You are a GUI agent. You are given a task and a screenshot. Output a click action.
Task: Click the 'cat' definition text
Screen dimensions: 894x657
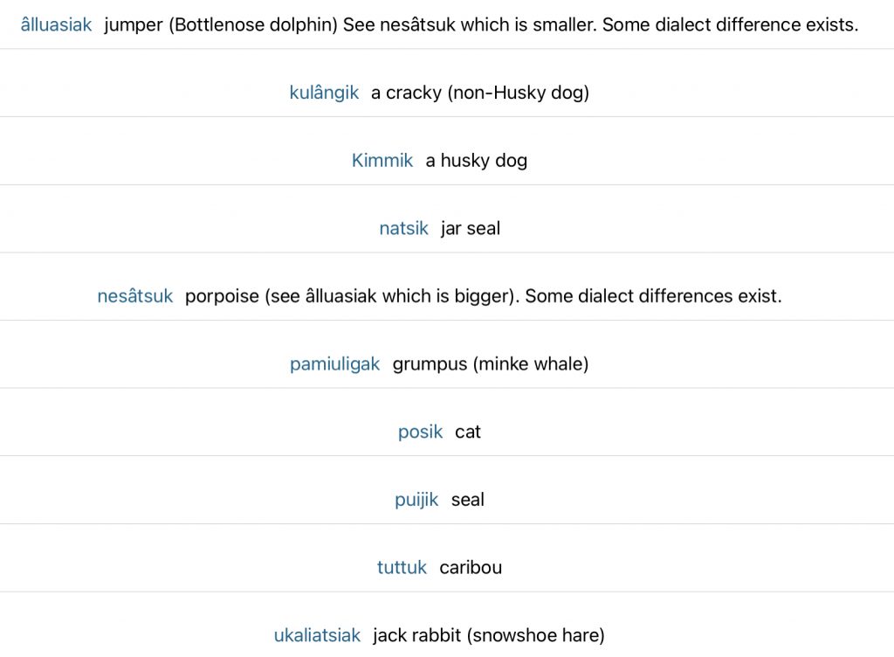468,432
